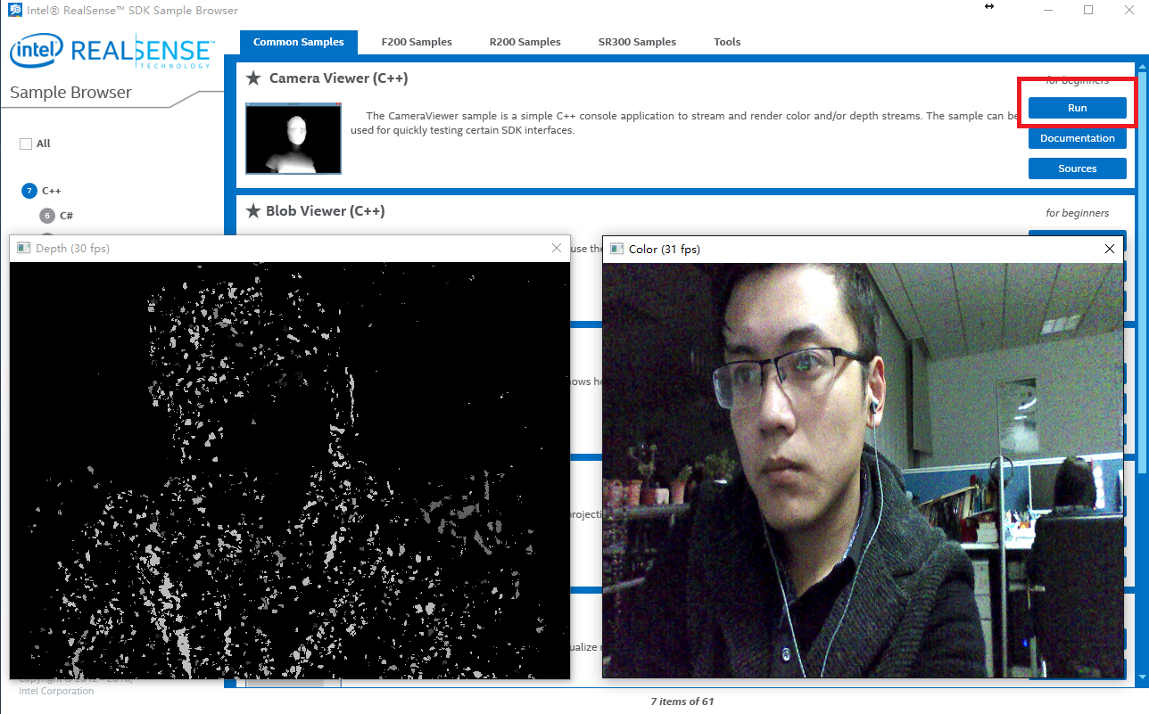This screenshot has height=714, width=1149.
Task: Click the Depth (30 fps) title bar
Action: tap(289, 248)
